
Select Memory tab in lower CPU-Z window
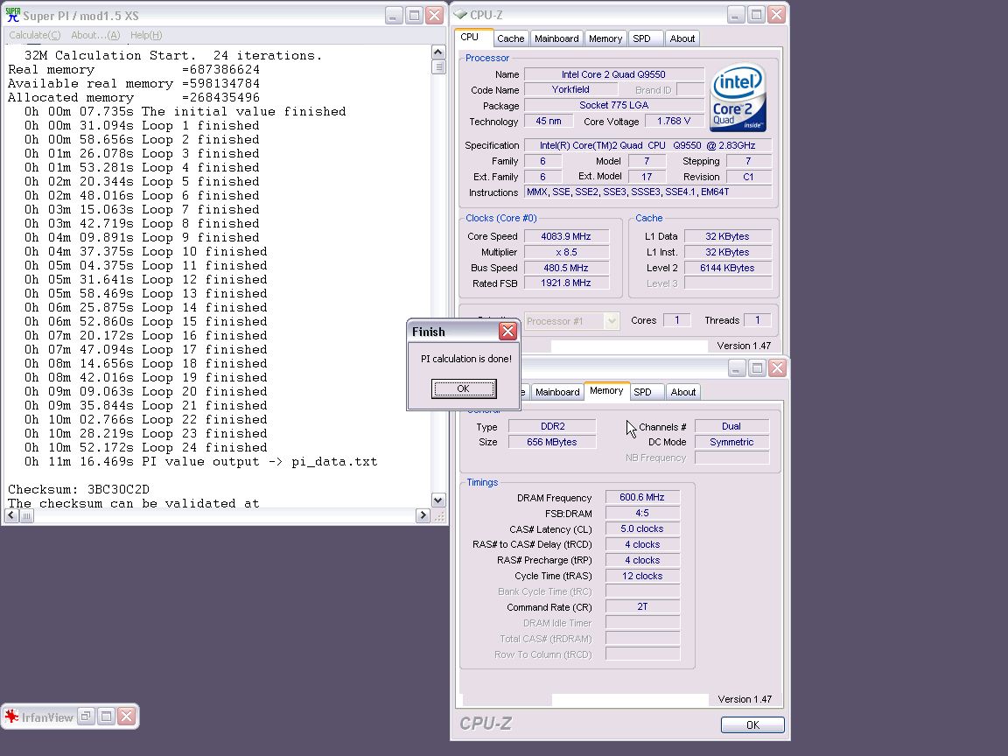(x=606, y=391)
